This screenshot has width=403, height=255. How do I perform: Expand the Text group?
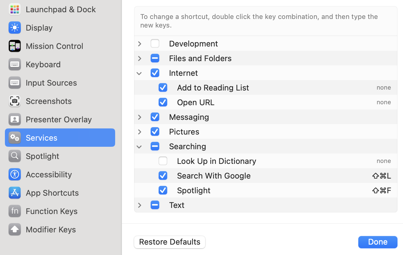point(140,205)
